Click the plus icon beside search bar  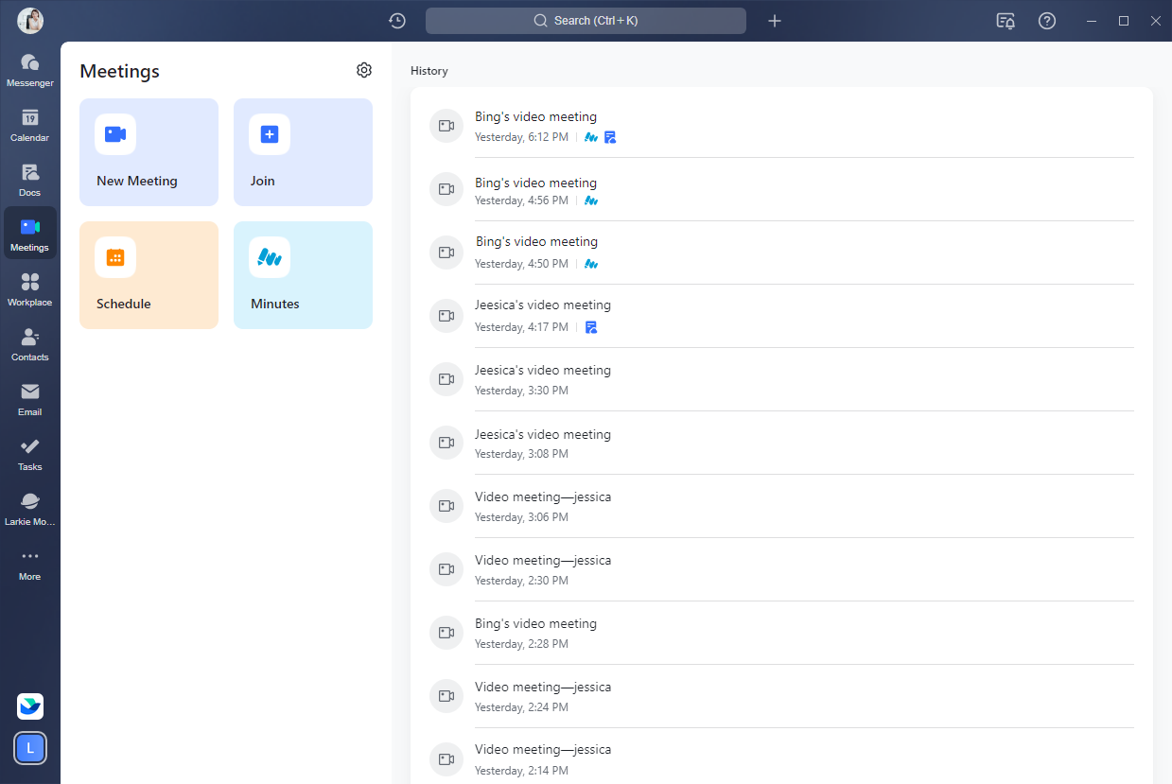[x=775, y=21]
